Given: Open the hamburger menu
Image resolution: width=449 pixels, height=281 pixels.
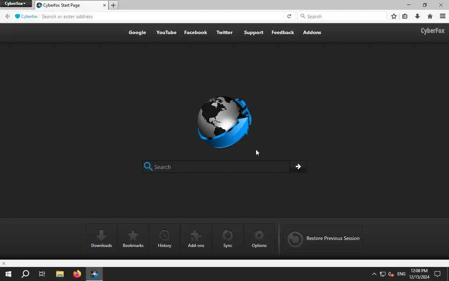Looking at the screenshot, I should pos(443,16).
